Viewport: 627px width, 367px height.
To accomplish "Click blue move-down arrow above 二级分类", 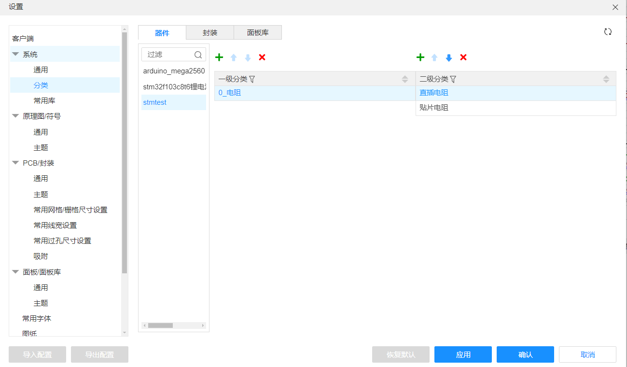I will (449, 57).
